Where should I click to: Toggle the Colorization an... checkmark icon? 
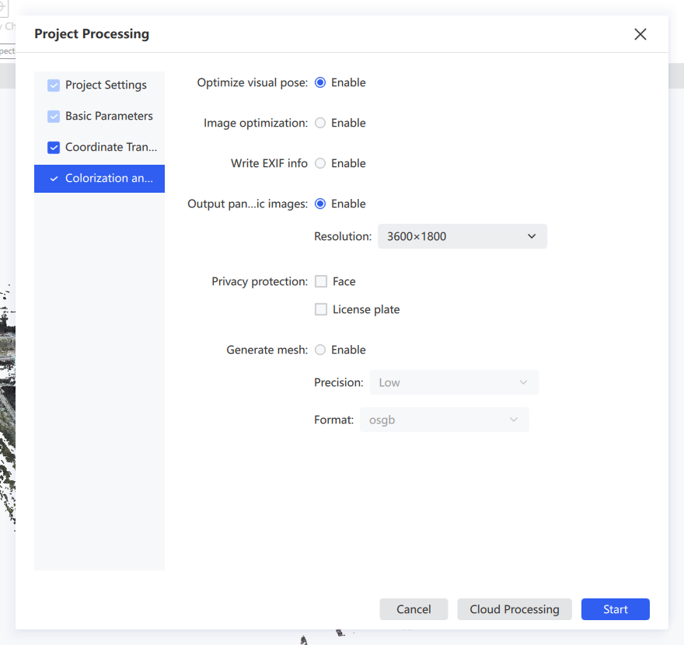coord(54,179)
